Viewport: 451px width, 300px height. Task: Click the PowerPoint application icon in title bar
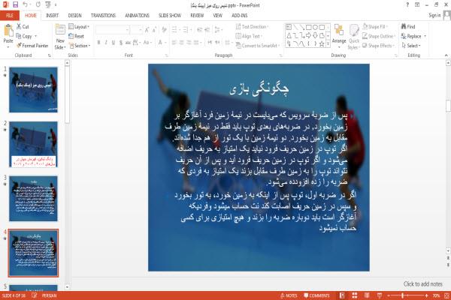[5, 4]
